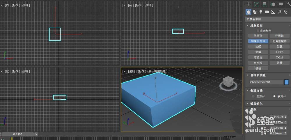Select the 立方体 creation method radio
Viewport: 291px width, 140px height.
coord(253,96)
